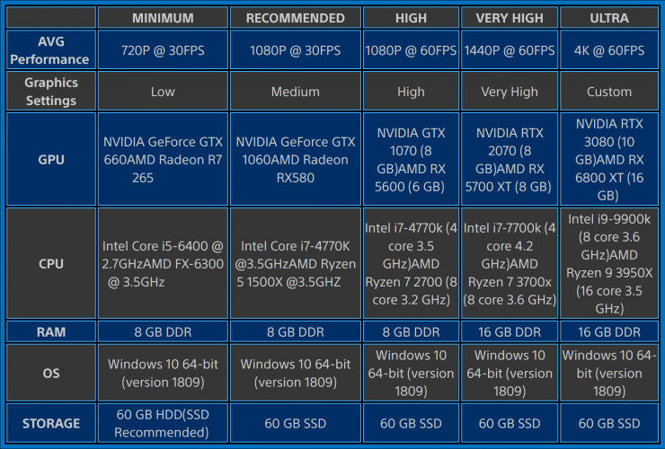Click the Very High graphics settings cell

pos(510,92)
